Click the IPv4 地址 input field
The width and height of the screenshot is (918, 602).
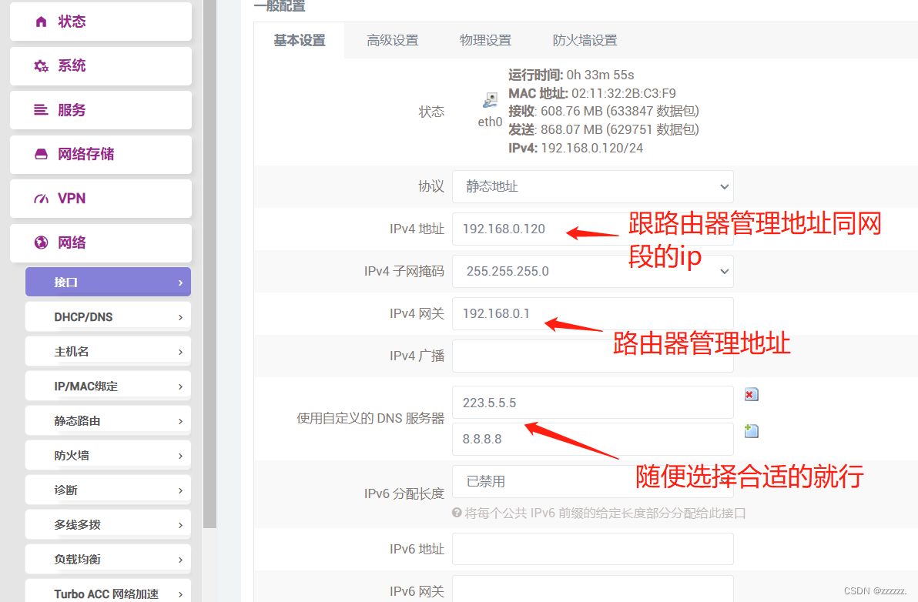592,229
